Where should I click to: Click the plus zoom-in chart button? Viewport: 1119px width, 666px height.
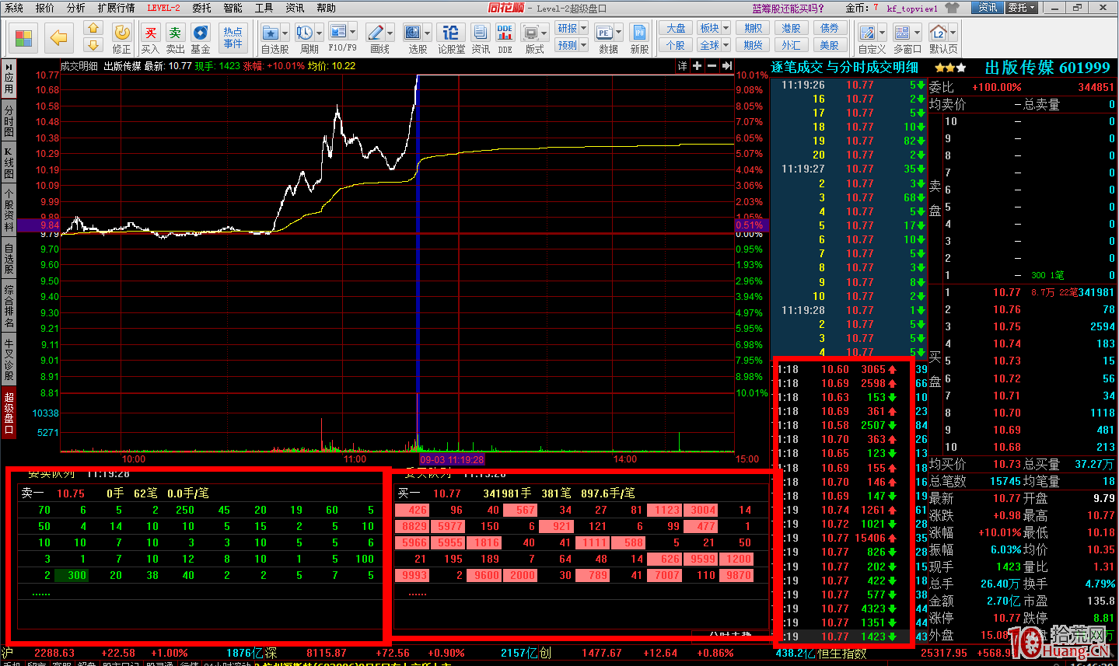[697, 66]
